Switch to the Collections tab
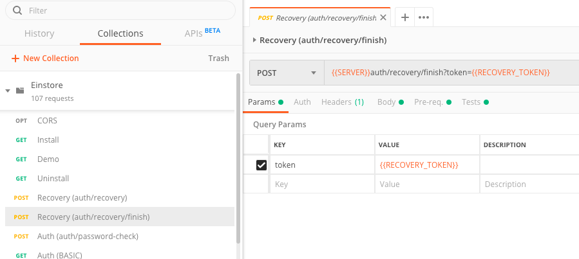 tap(120, 33)
